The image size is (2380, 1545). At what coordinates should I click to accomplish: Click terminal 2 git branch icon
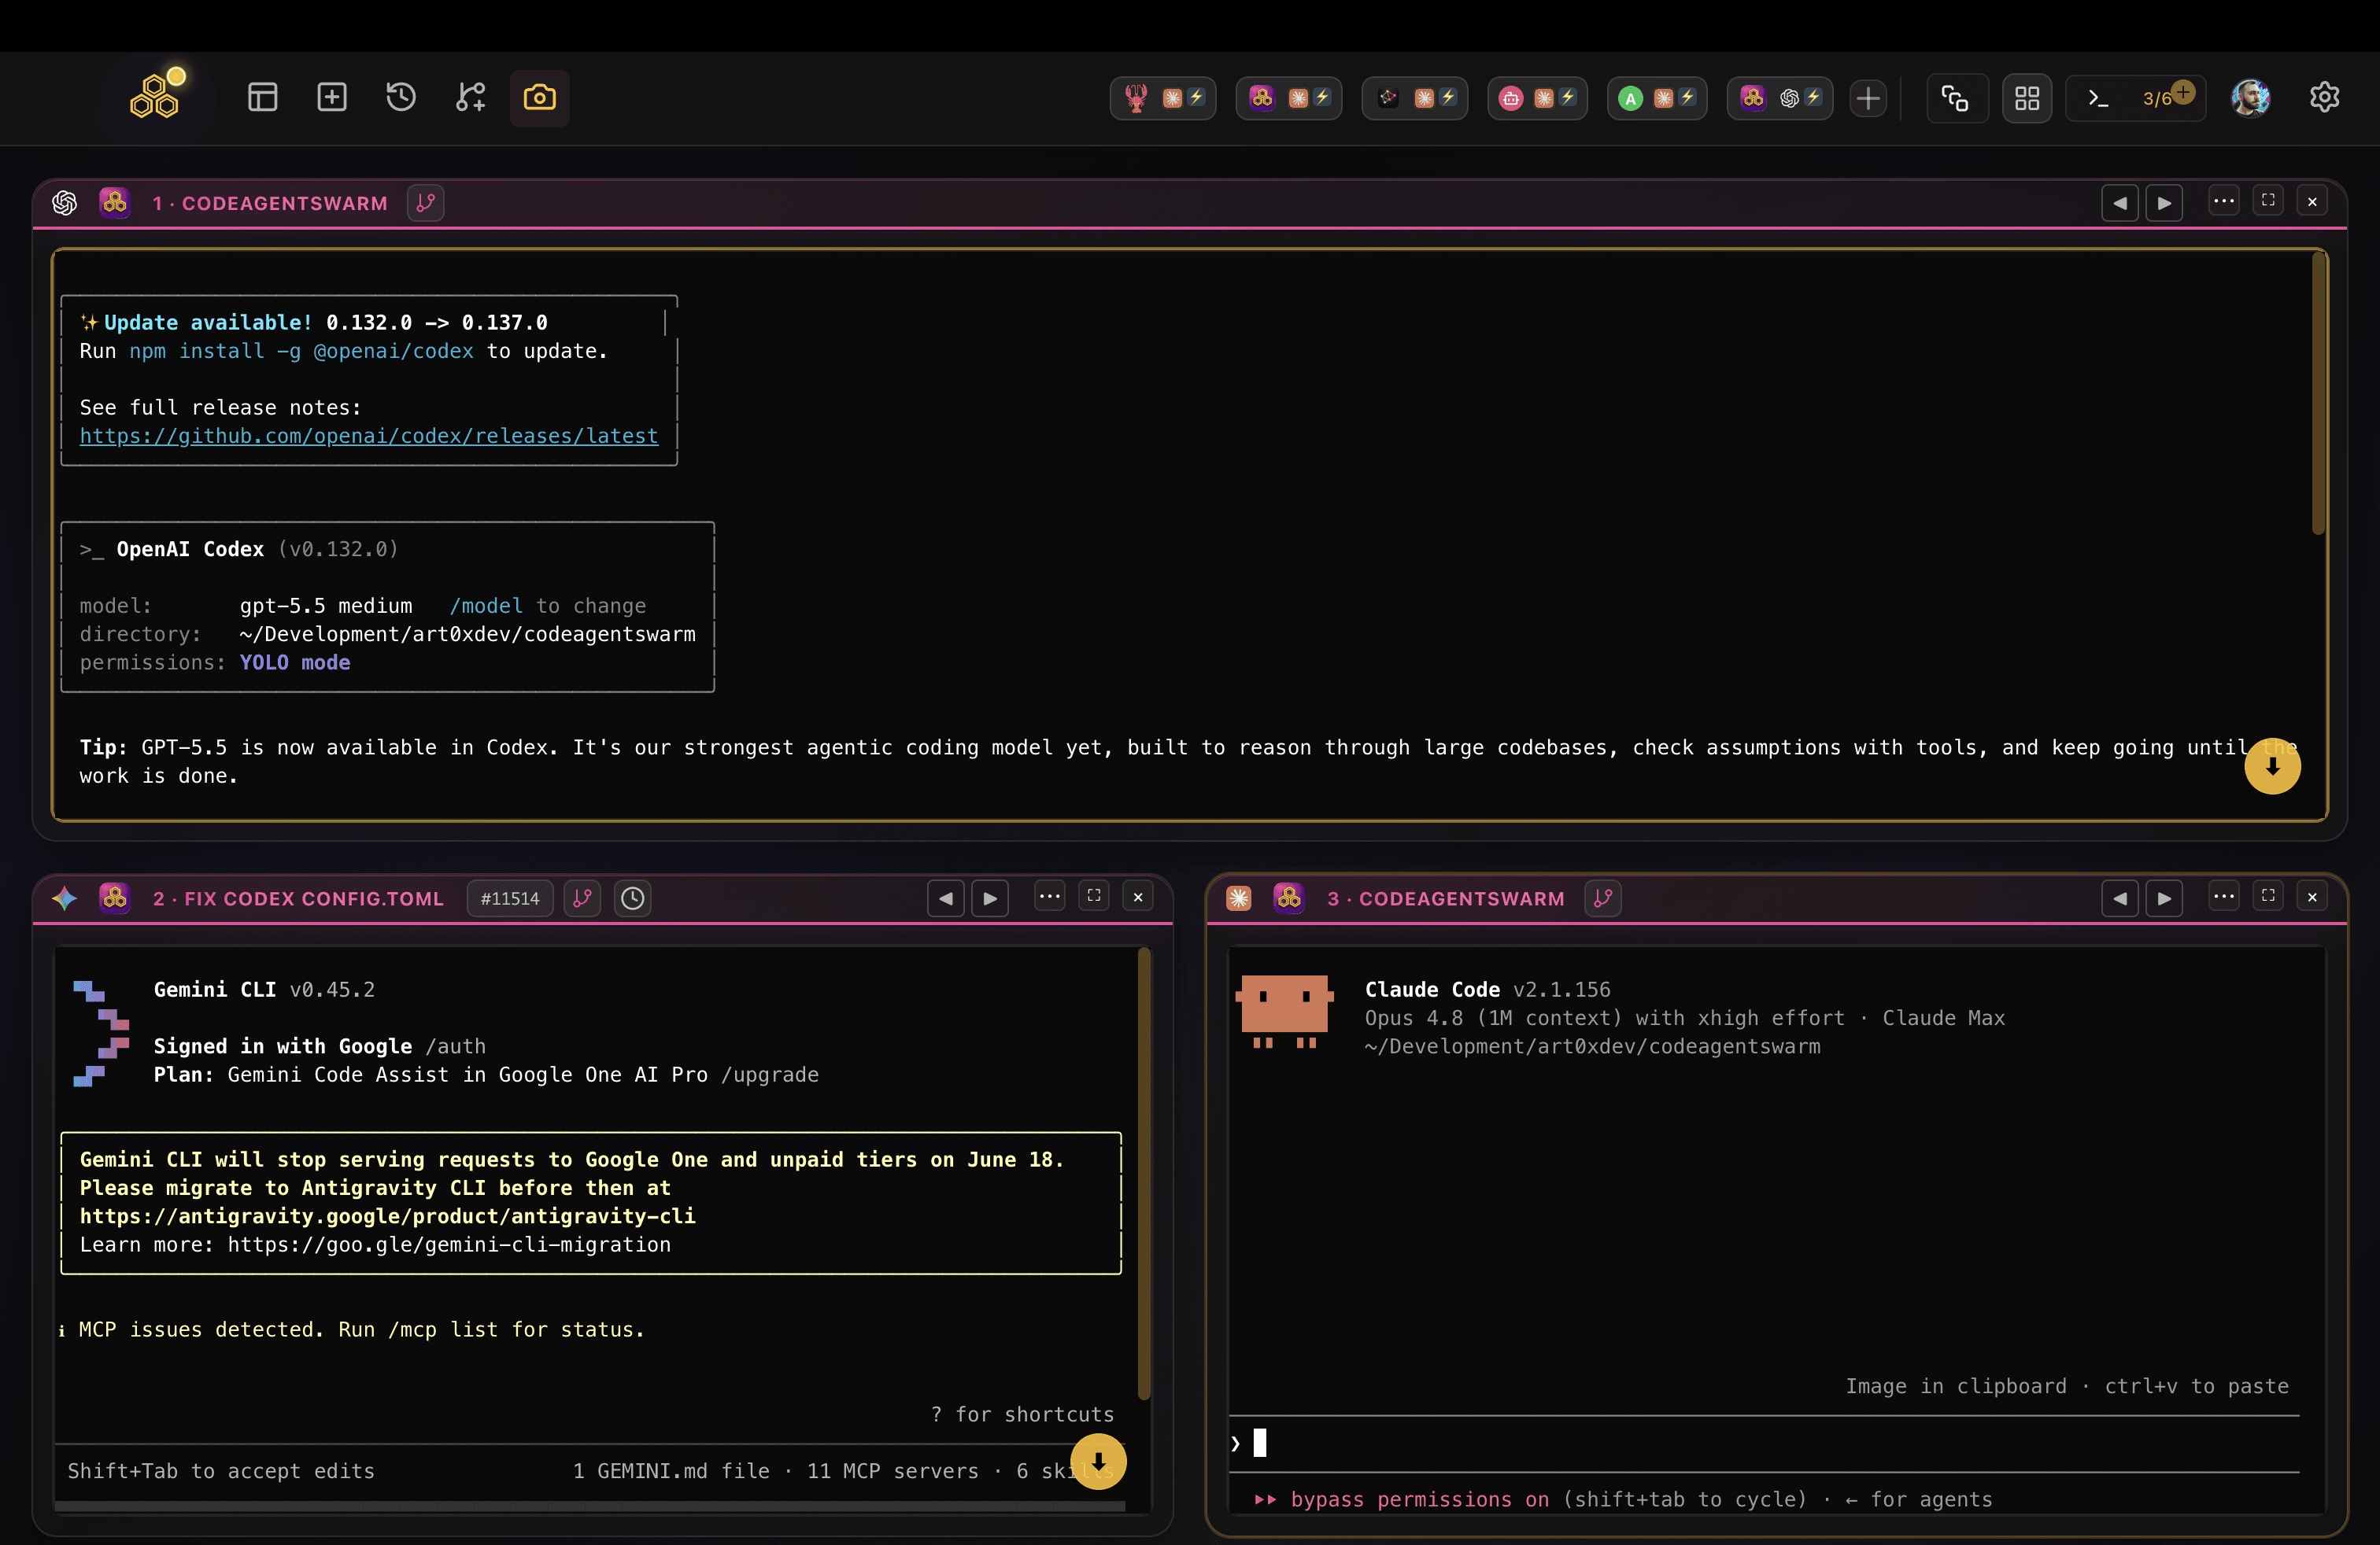coord(582,898)
